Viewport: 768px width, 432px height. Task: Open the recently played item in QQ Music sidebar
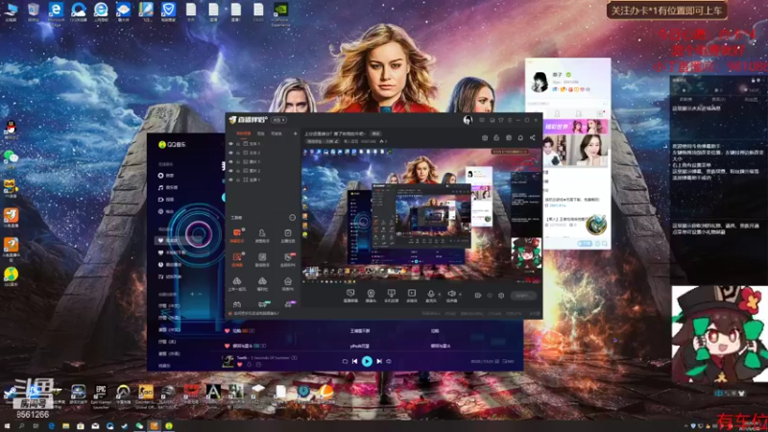tap(170, 265)
